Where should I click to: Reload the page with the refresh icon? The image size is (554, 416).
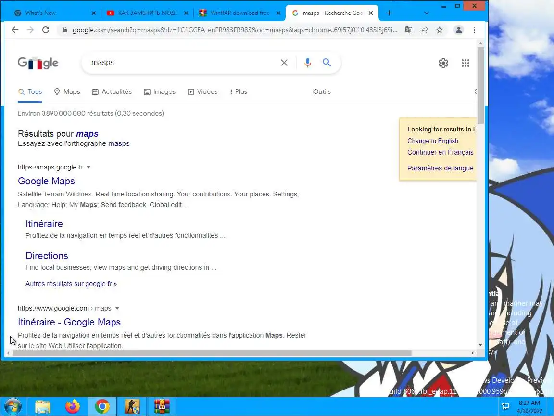coord(46,30)
